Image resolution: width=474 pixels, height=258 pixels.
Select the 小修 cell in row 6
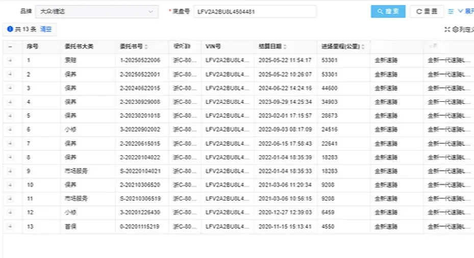[x=70, y=130]
